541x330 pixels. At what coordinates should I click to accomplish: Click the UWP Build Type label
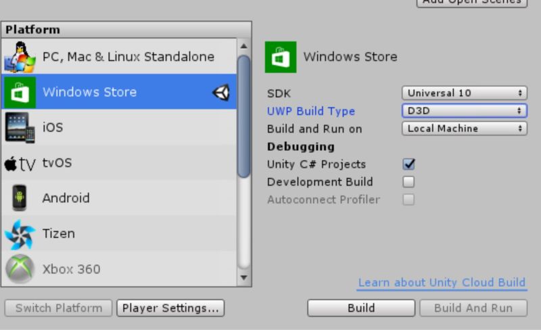point(311,111)
